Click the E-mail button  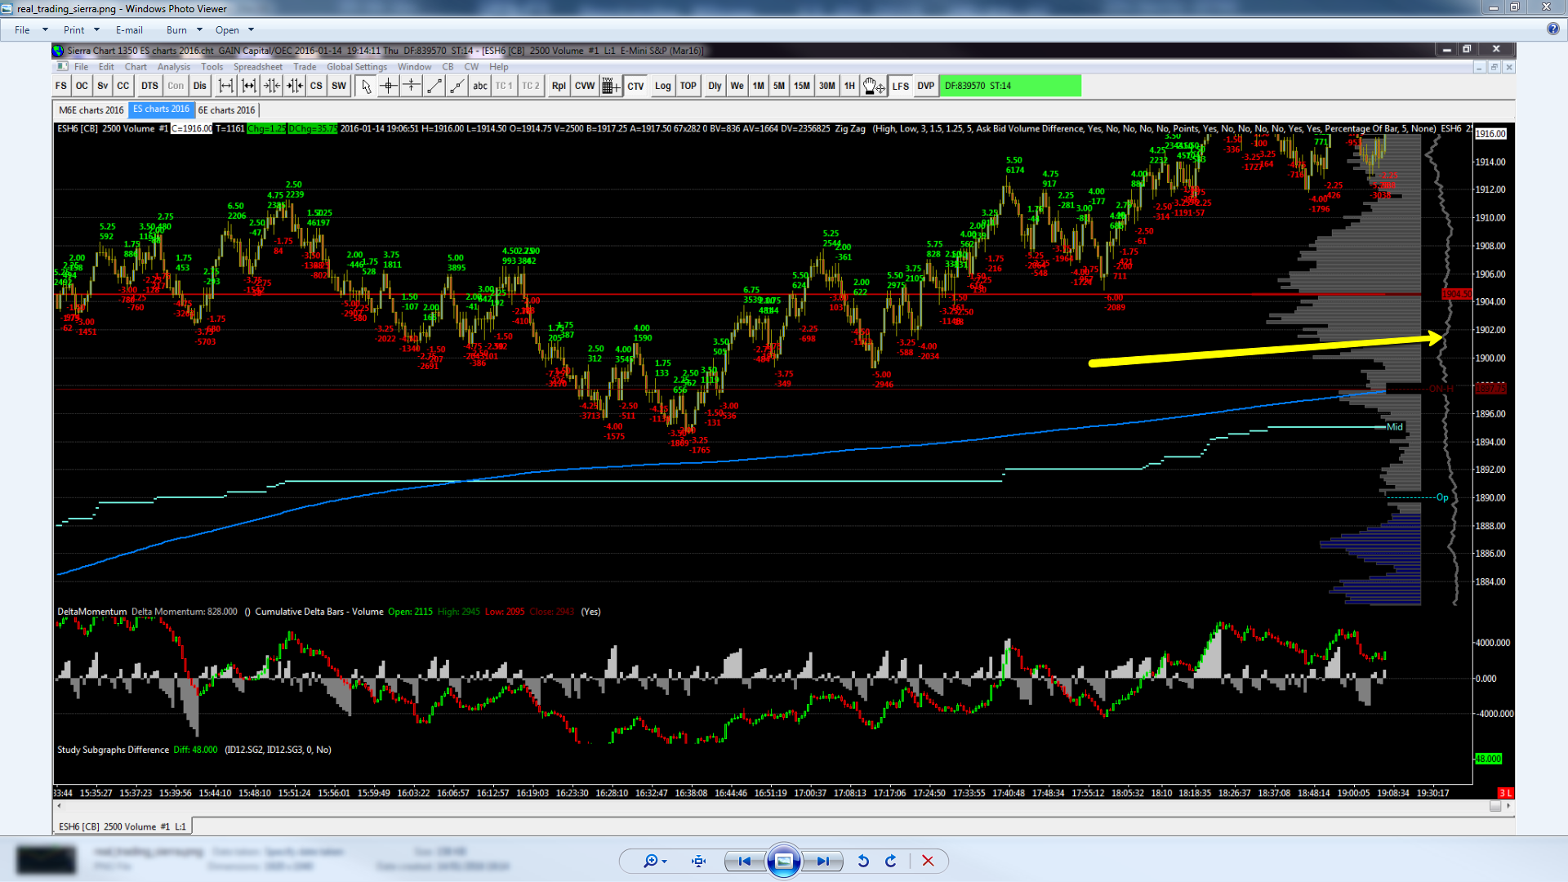coord(129,30)
